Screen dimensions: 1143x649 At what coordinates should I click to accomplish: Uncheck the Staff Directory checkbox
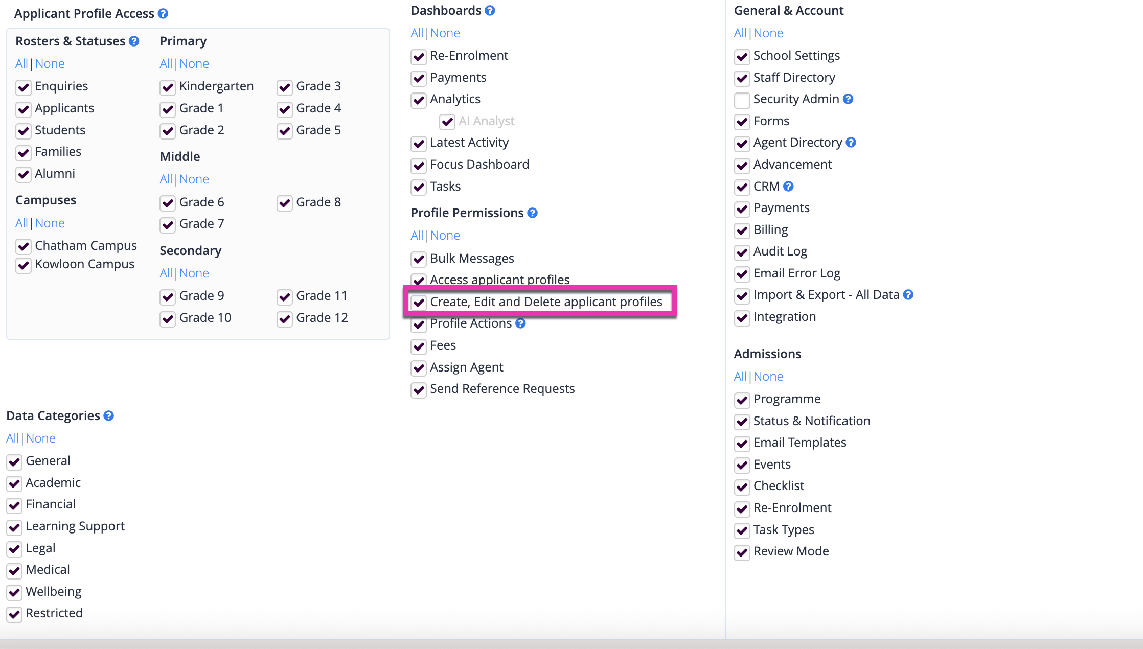click(x=742, y=79)
